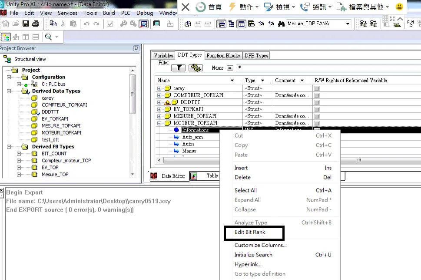Toggle the Name equals filter button
421x280 pixels.
[230, 68]
